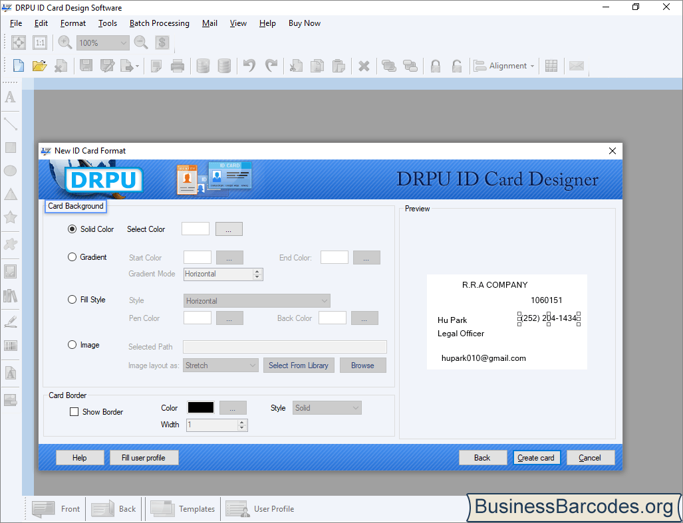Select the Line tool in left sidebar
Image resolution: width=683 pixels, height=523 pixels.
pos(11,124)
